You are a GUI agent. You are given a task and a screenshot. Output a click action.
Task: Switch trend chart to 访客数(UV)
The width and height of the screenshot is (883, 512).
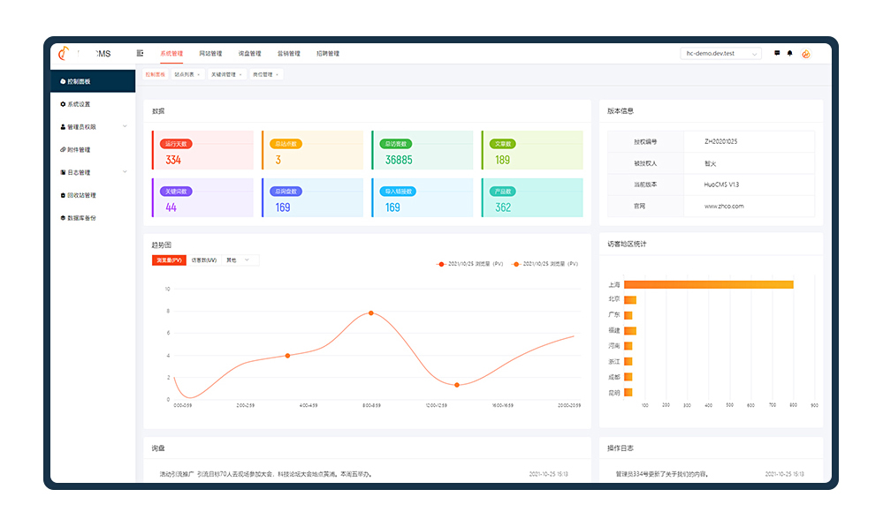point(203,260)
